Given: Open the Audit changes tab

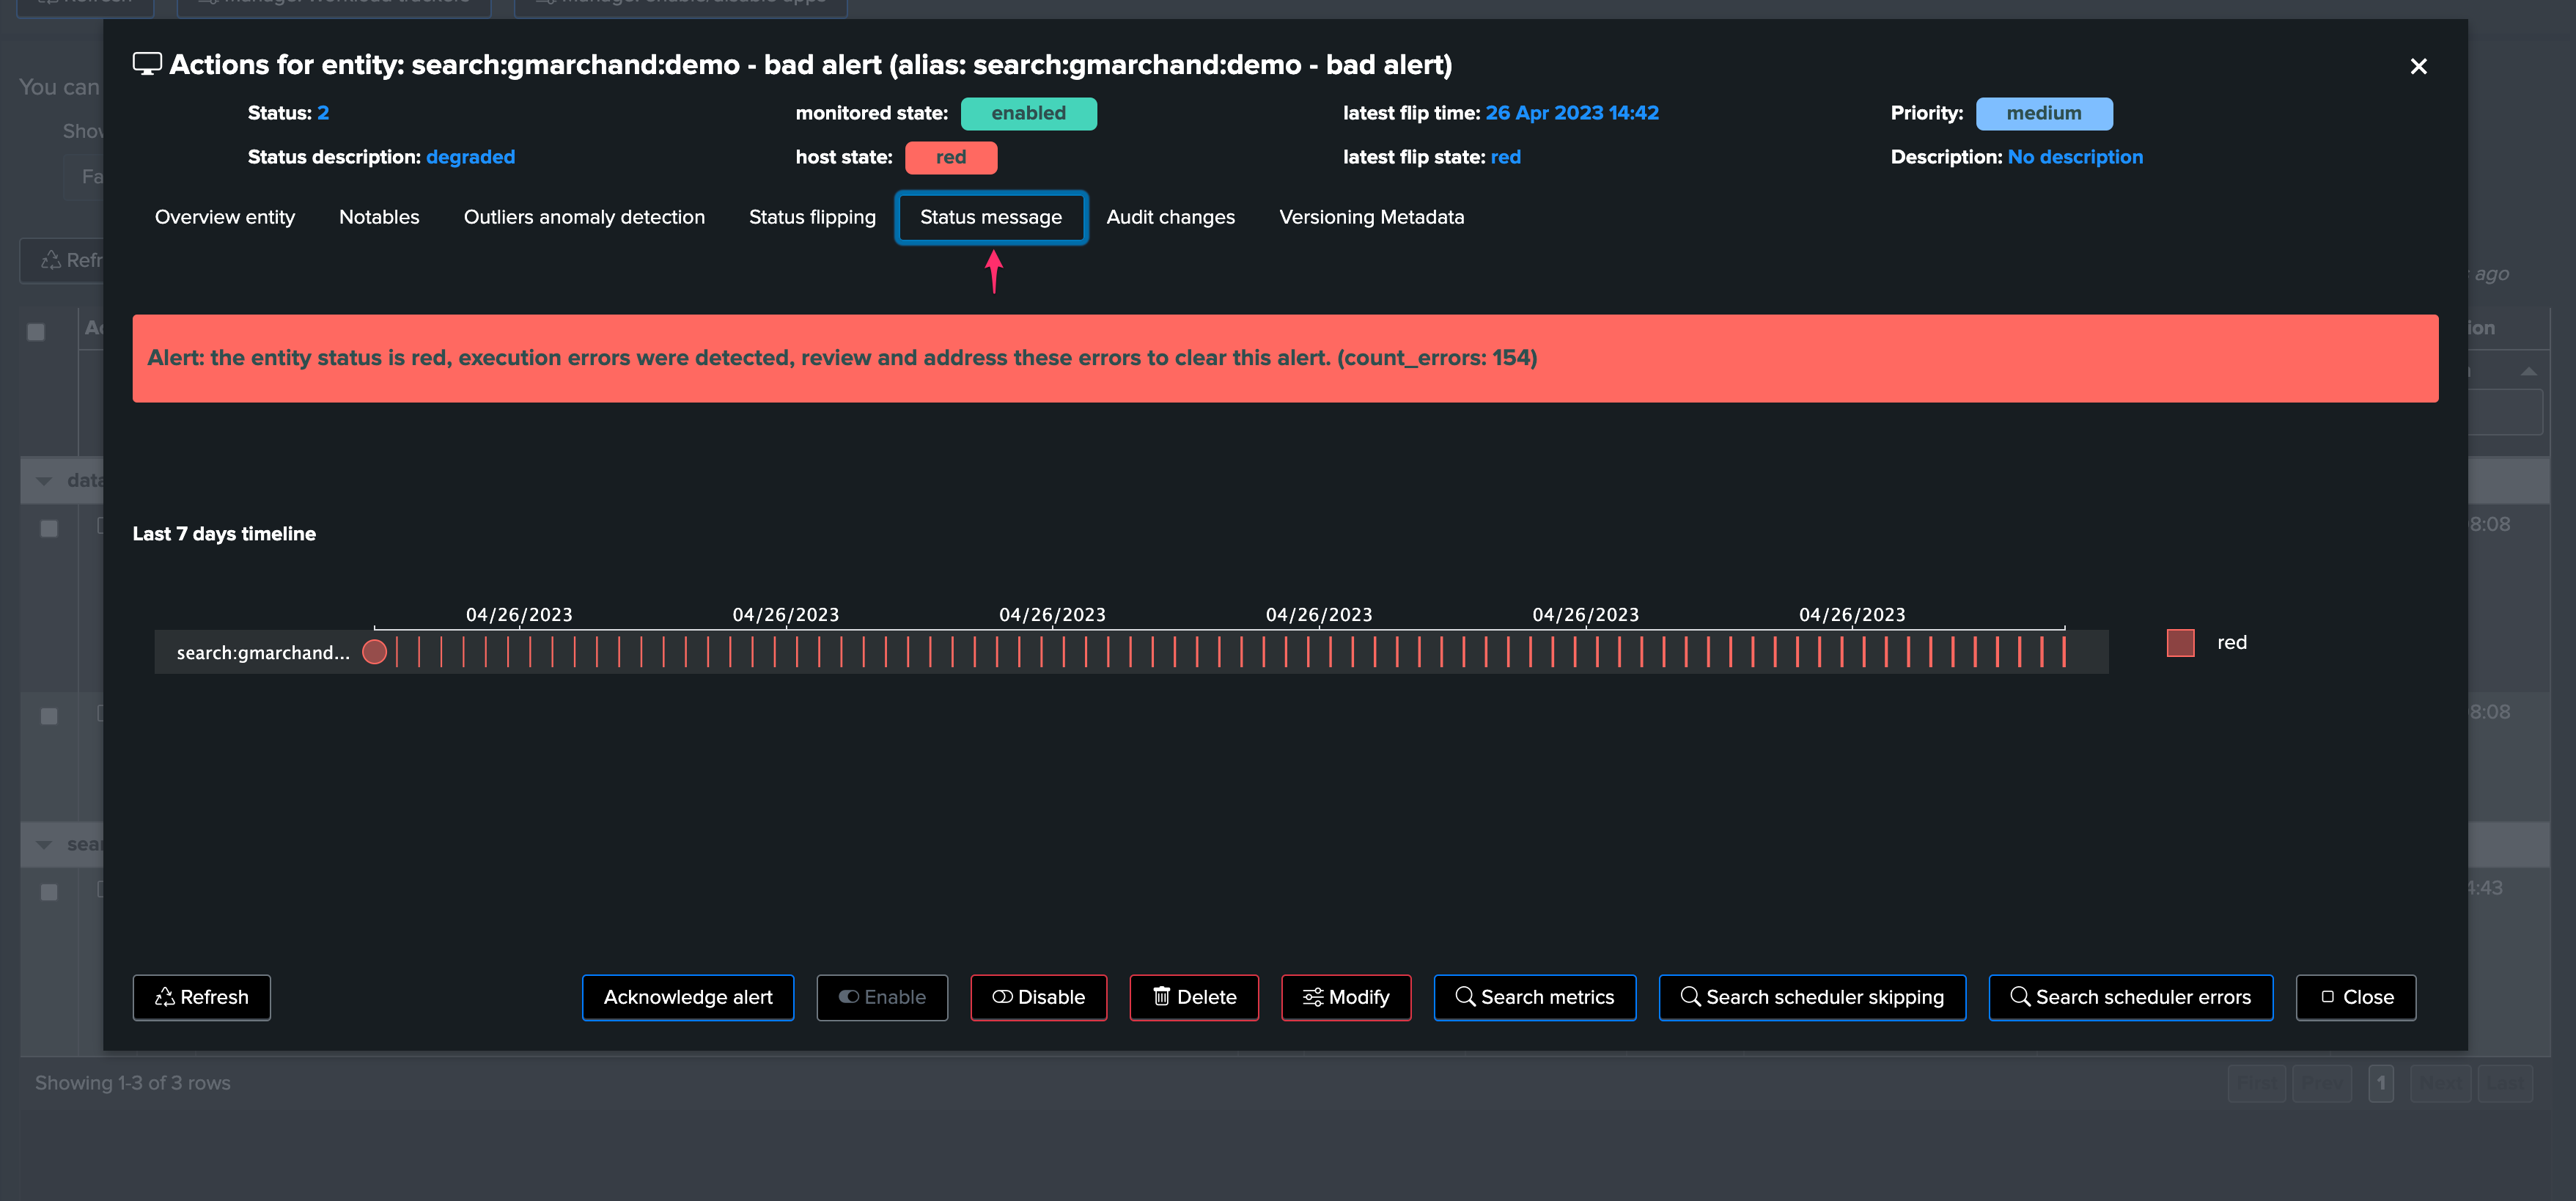Looking at the screenshot, I should pyautogui.click(x=1170, y=217).
